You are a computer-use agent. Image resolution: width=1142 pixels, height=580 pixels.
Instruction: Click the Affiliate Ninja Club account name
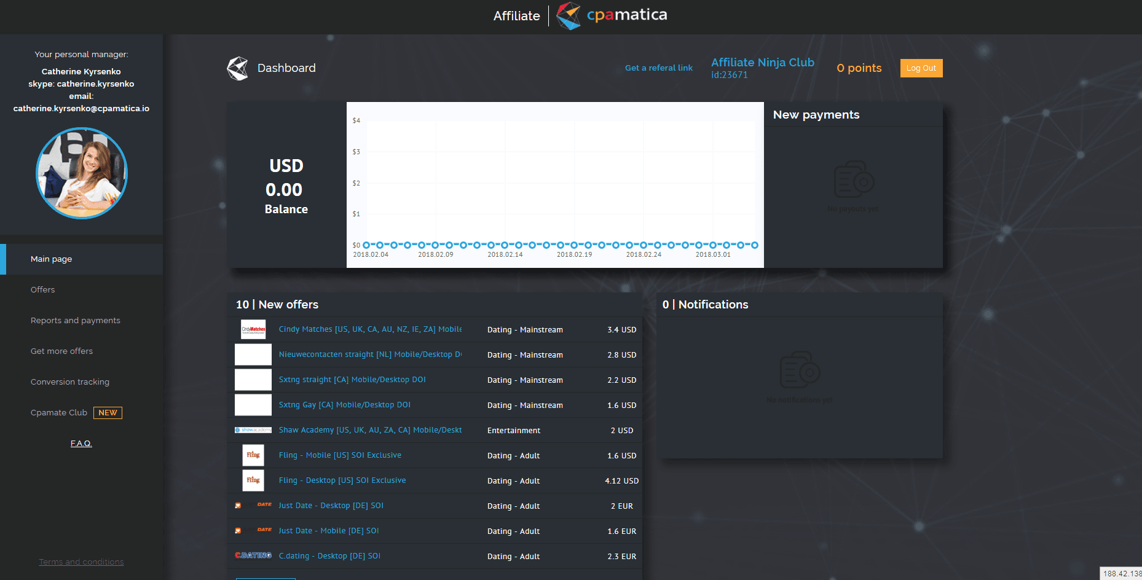pos(762,62)
